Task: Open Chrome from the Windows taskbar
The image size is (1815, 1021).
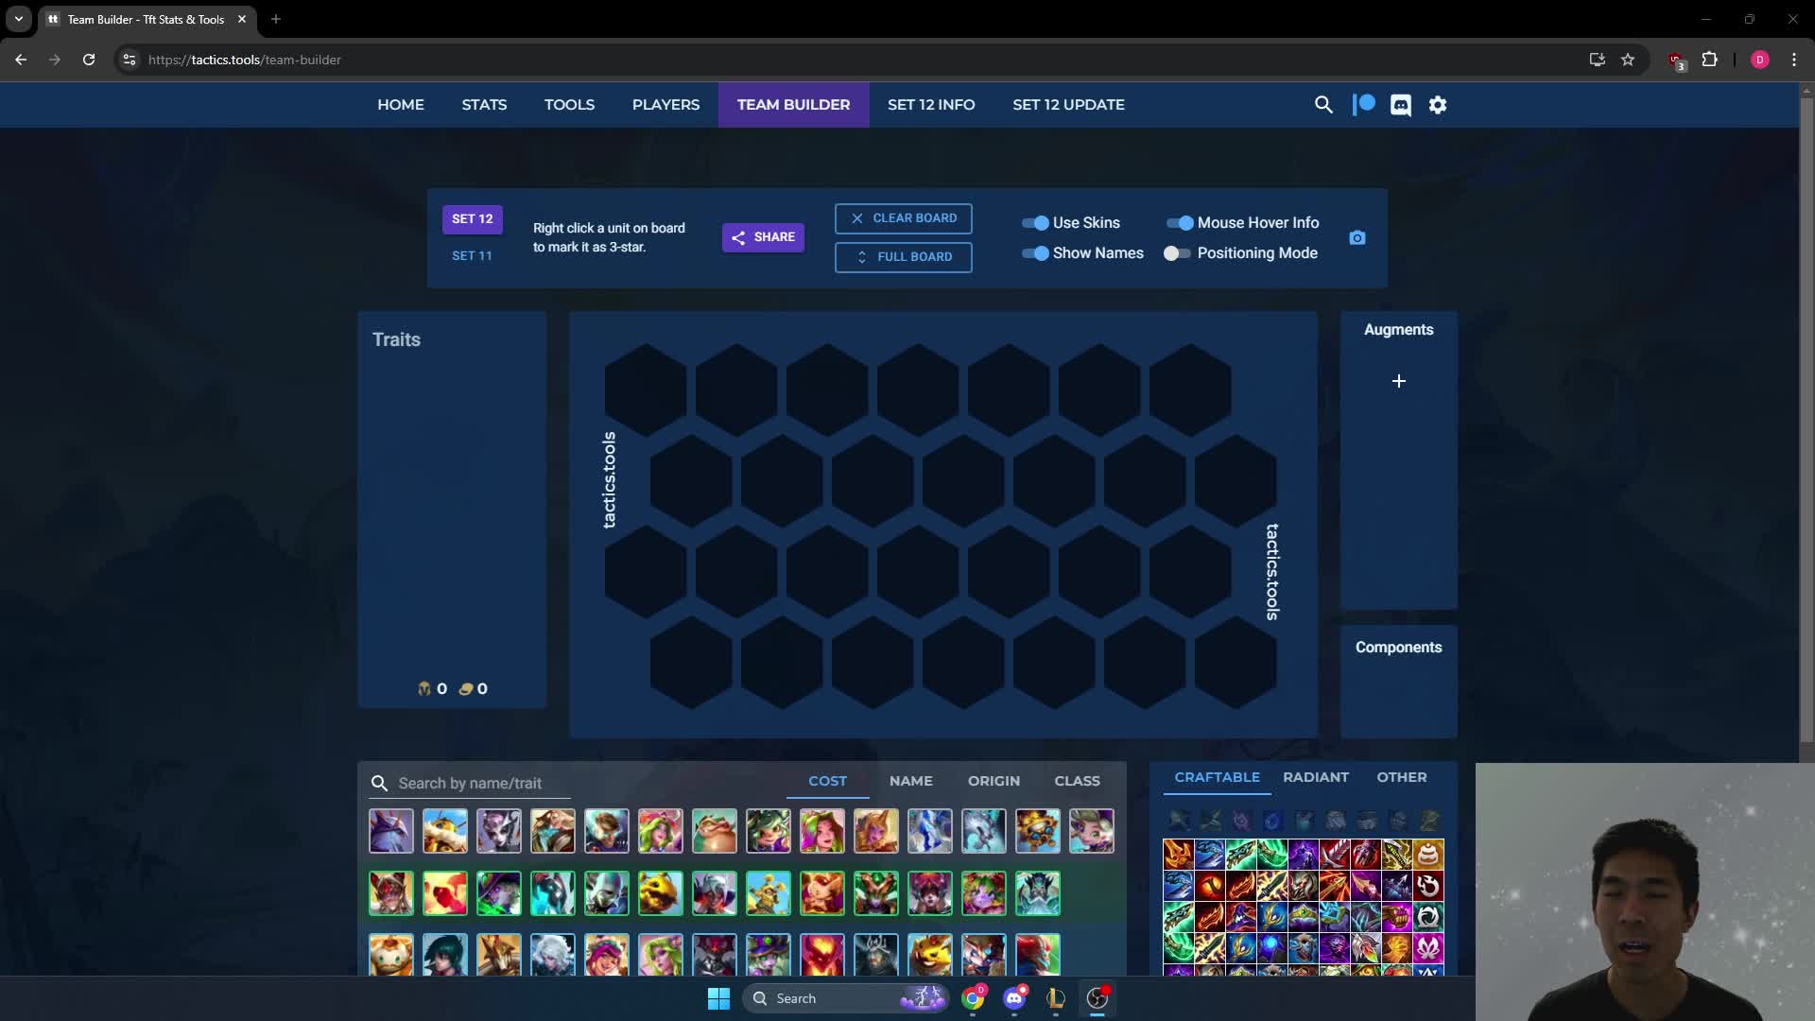Action: [x=973, y=998]
